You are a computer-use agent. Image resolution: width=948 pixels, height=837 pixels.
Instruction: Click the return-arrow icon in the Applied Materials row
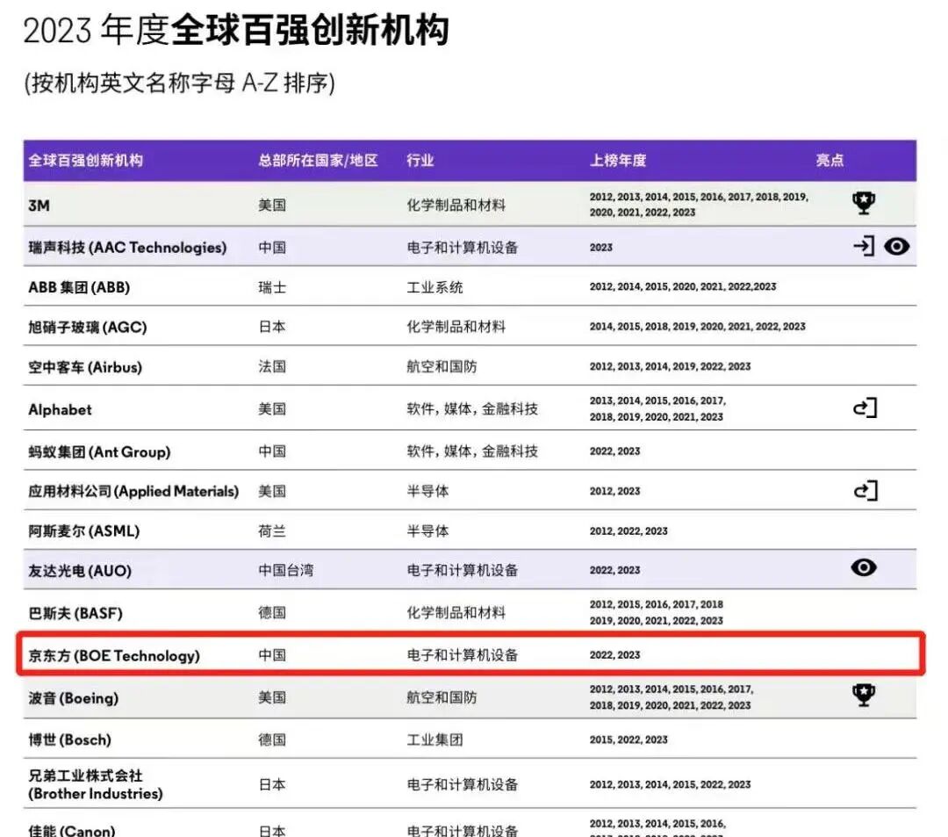click(x=865, y=490)
